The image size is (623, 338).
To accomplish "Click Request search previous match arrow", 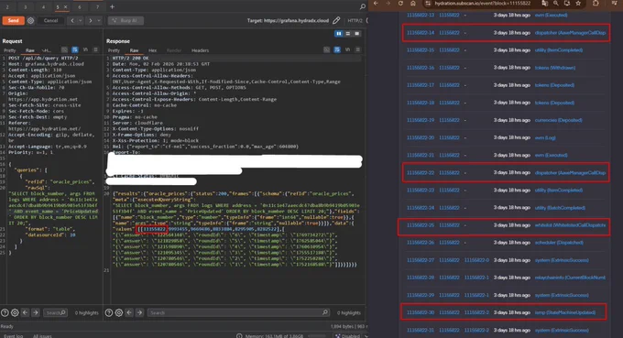I will [x=26, y=313].
